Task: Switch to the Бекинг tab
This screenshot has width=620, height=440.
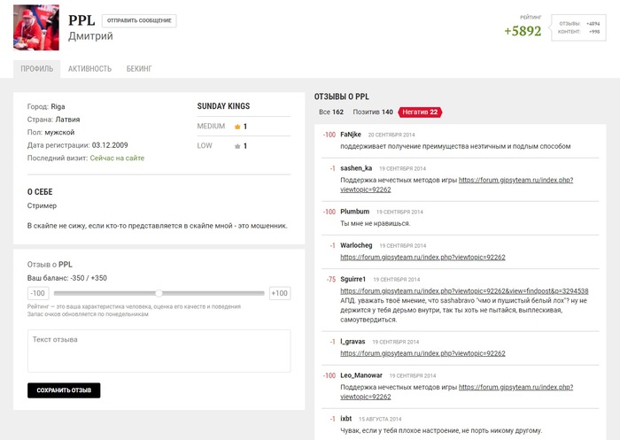Action: click(x=139, y=69)
